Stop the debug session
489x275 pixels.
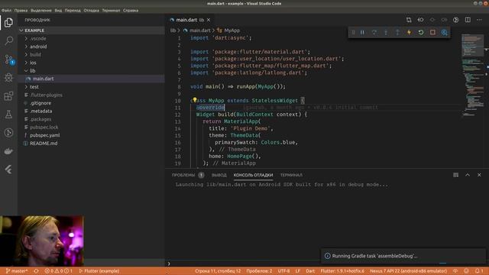pos(432,32)
